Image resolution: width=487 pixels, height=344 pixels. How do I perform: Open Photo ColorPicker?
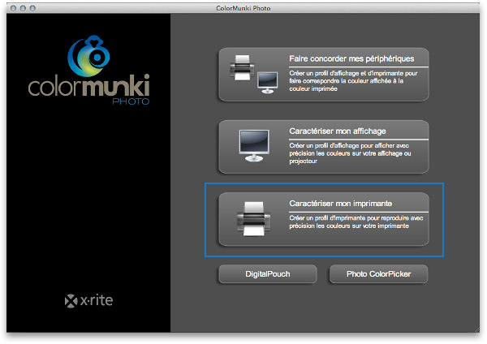(x=378, y=274)
